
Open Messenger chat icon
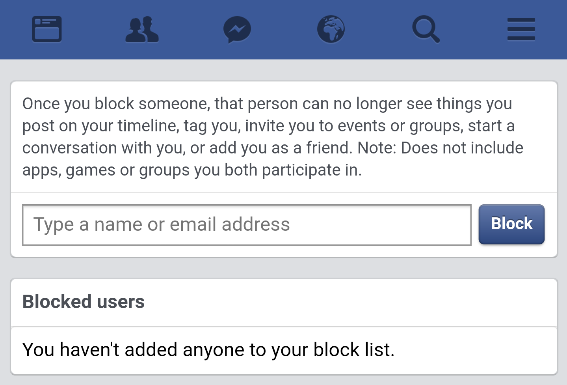237,29
